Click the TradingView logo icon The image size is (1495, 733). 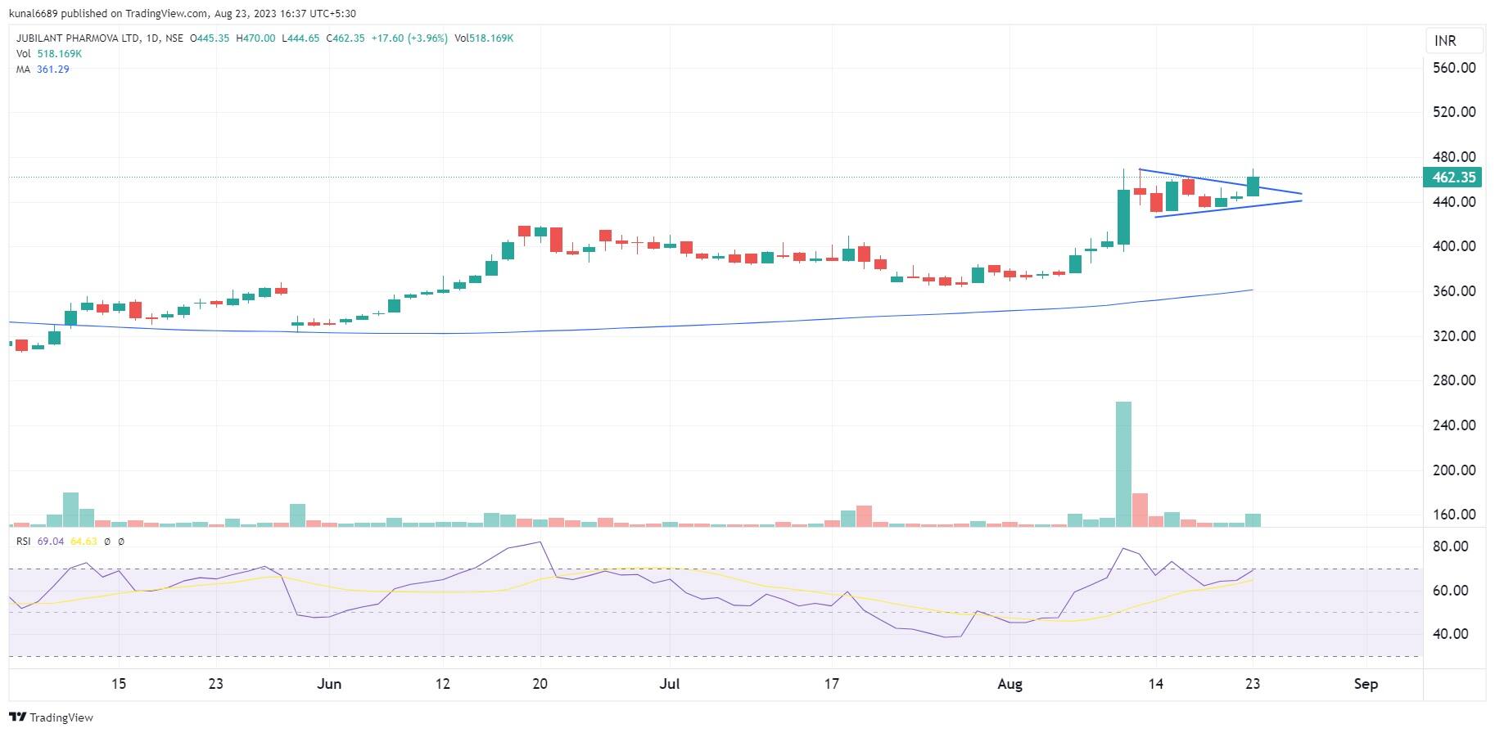click(18, 717)
